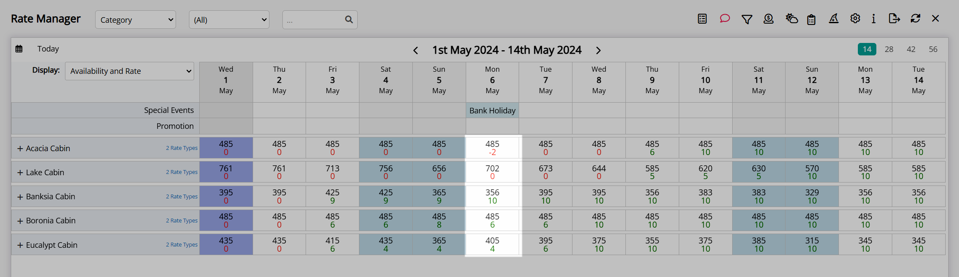Image resolution: width=959 pixels, height=277 pixels.
Task: Open the (All) filter dropdown
Action: click(x=229, y=20)
